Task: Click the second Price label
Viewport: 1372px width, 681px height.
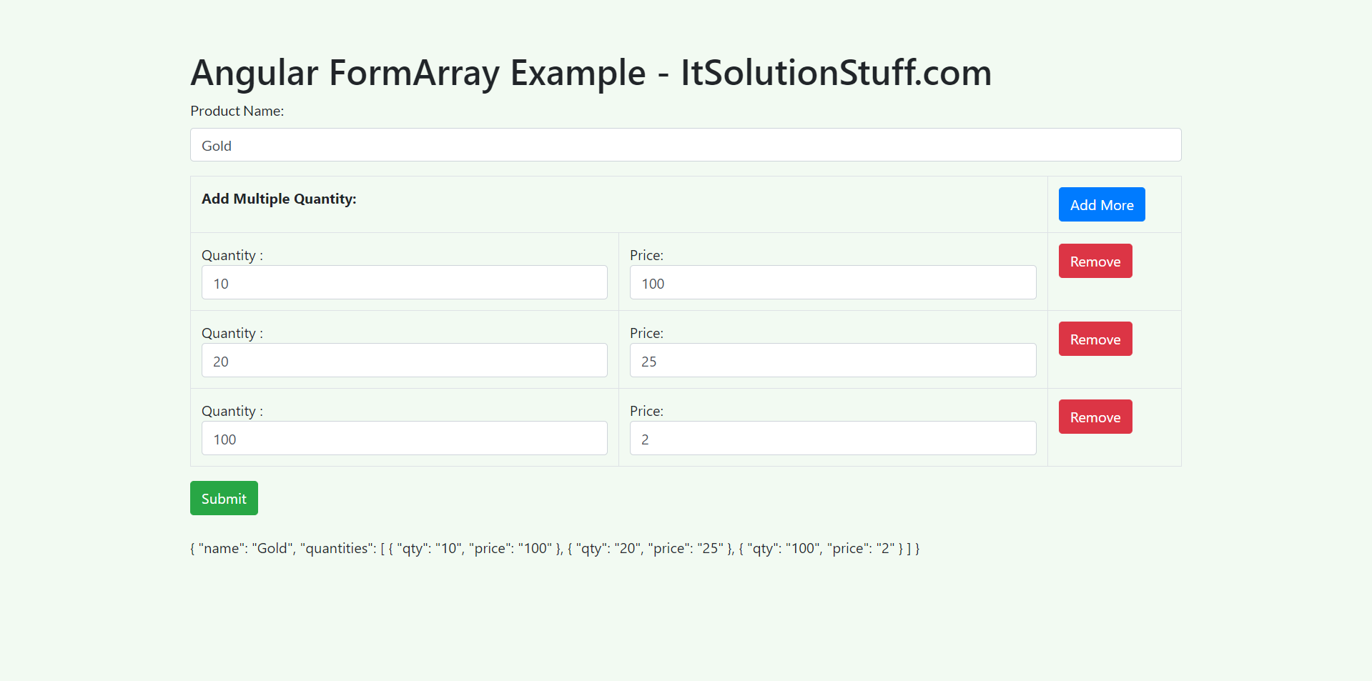Action: click(646, 333)
